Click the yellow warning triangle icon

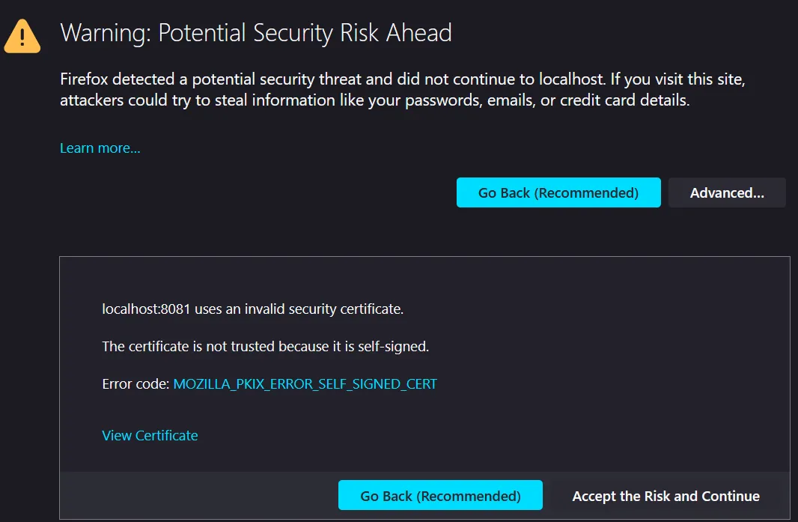click(23, 37)
